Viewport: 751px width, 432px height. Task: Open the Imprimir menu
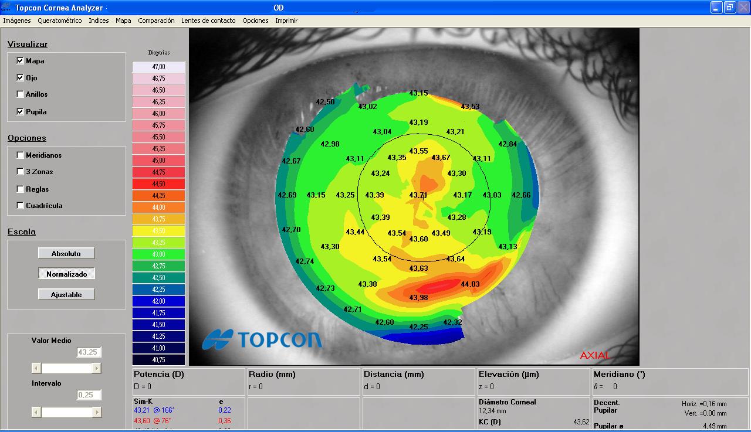point(286,21)
